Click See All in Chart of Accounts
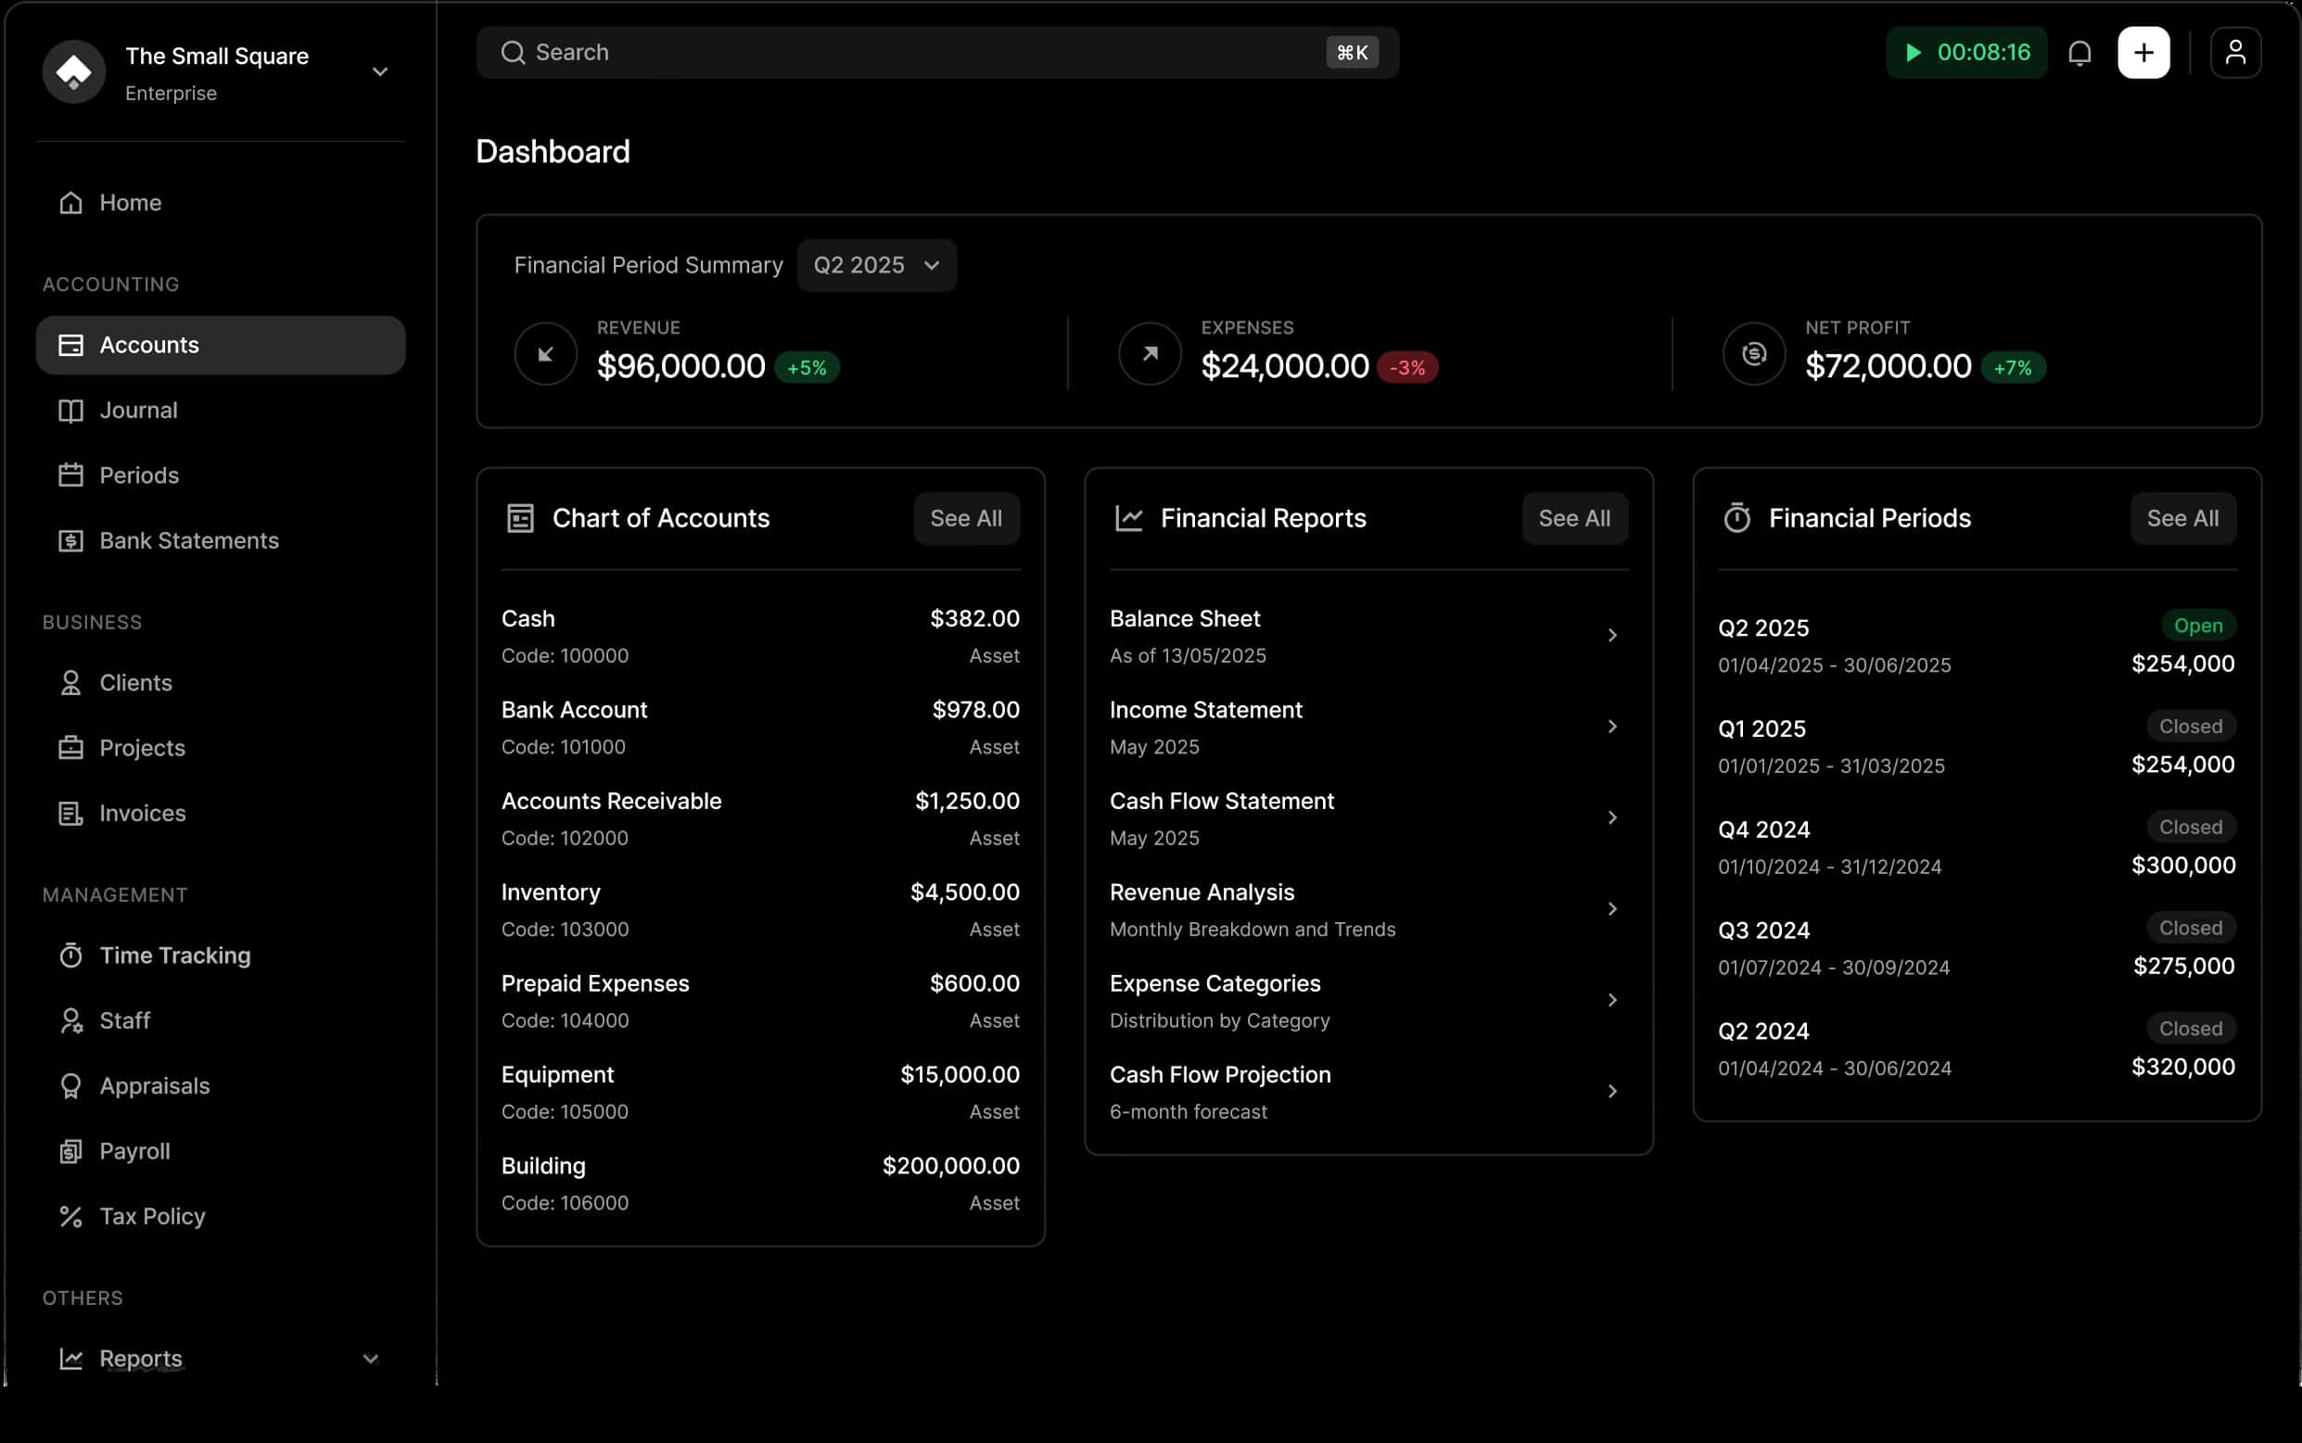The width and height of the screenshot is (2302, 1443). (966, 518)
